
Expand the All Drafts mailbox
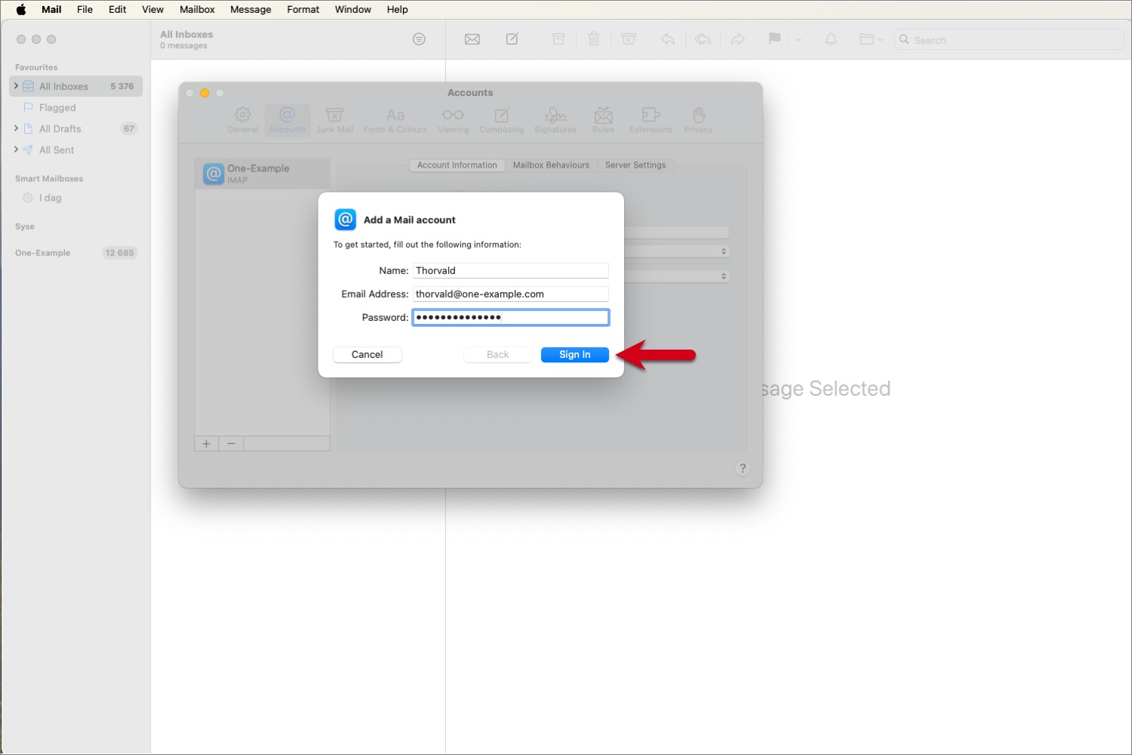point(16,128)
